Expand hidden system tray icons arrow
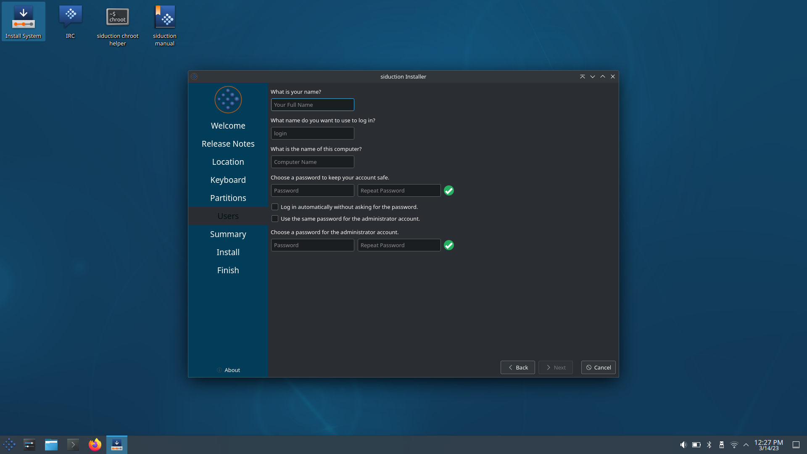The image size is (807, 454). point(746,445)
